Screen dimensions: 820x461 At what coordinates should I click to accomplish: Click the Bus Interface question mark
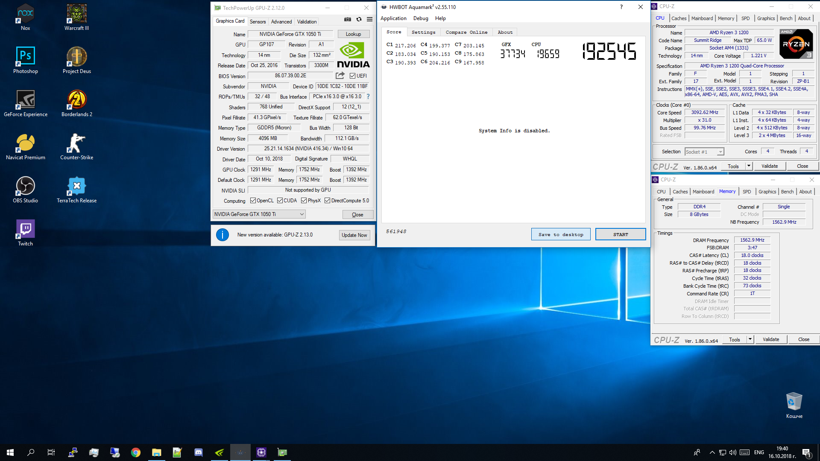click(x=368, y=96)
